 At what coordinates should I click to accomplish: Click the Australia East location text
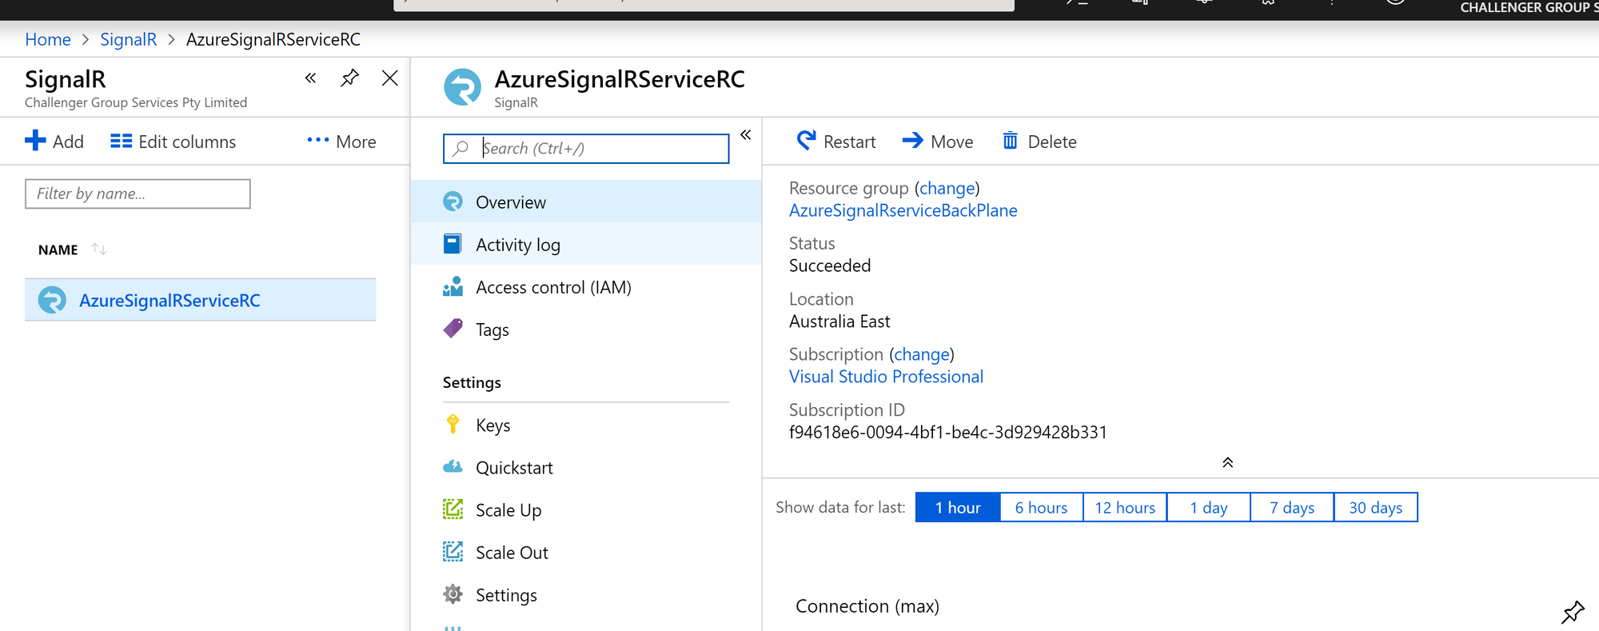[839, 321]
